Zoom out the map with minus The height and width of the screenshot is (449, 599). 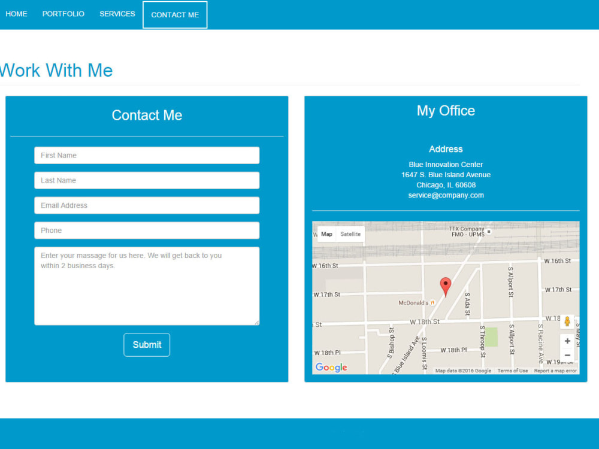[x=567, y=355]
